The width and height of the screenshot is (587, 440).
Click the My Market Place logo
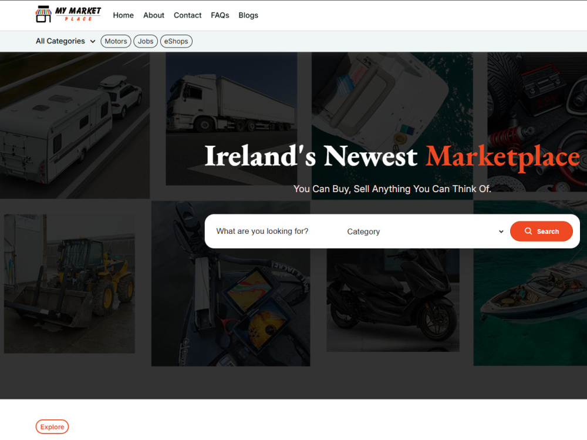(69, 14)
